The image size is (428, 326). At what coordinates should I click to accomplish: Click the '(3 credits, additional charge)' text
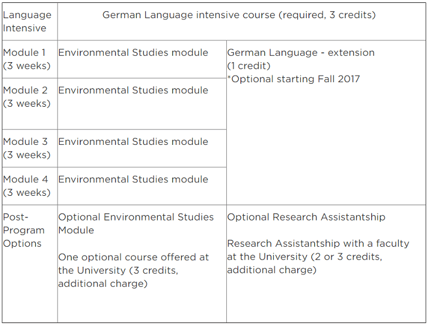tap(118, 277)
